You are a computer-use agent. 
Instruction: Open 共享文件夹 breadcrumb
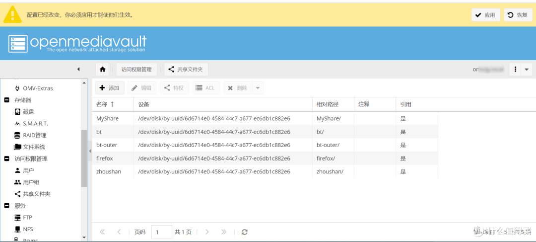coord(186,70)
